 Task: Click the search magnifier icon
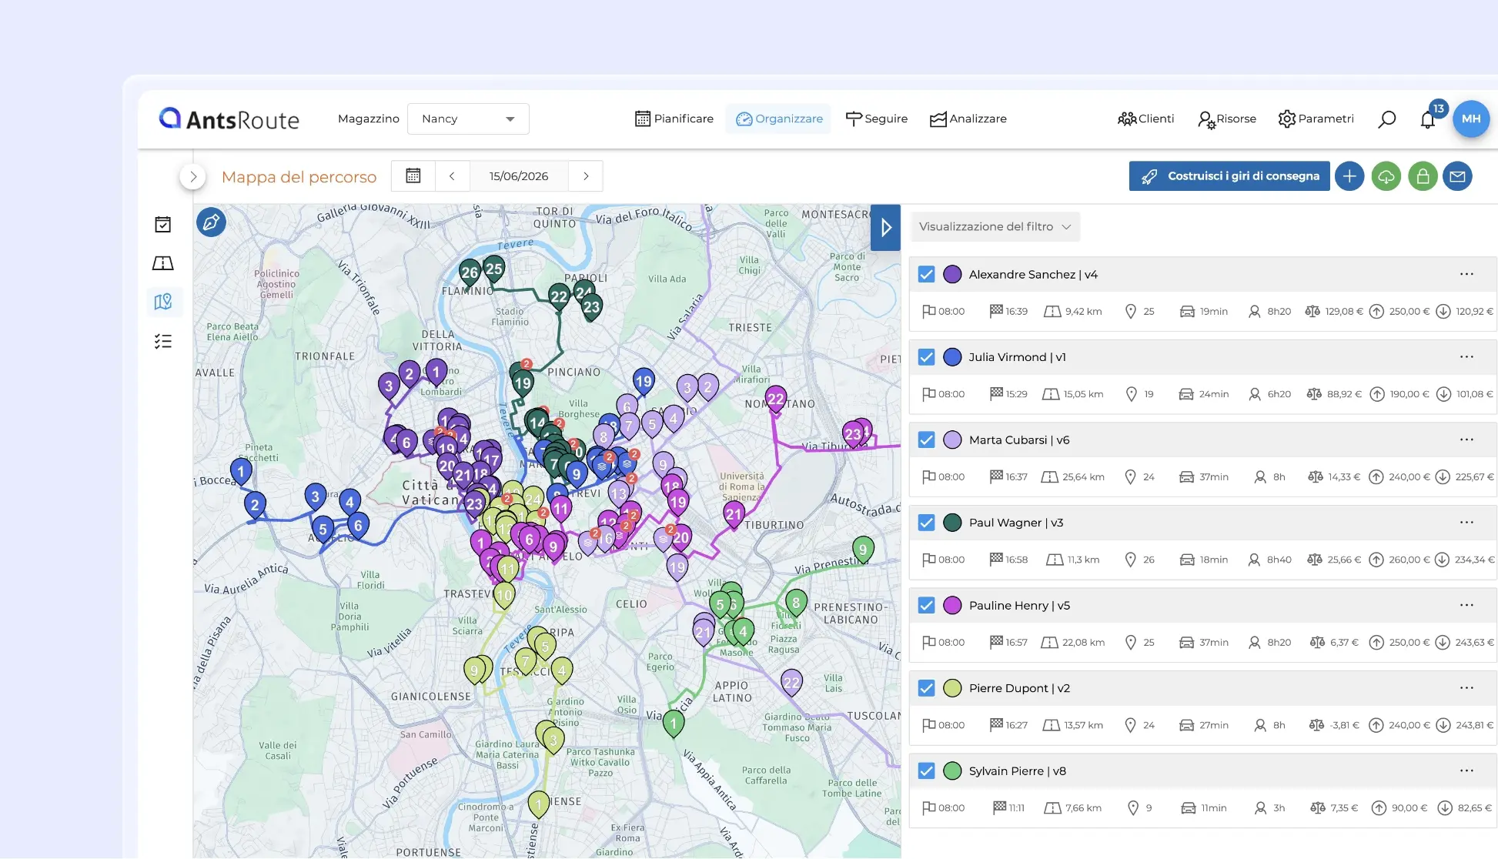1386,119
